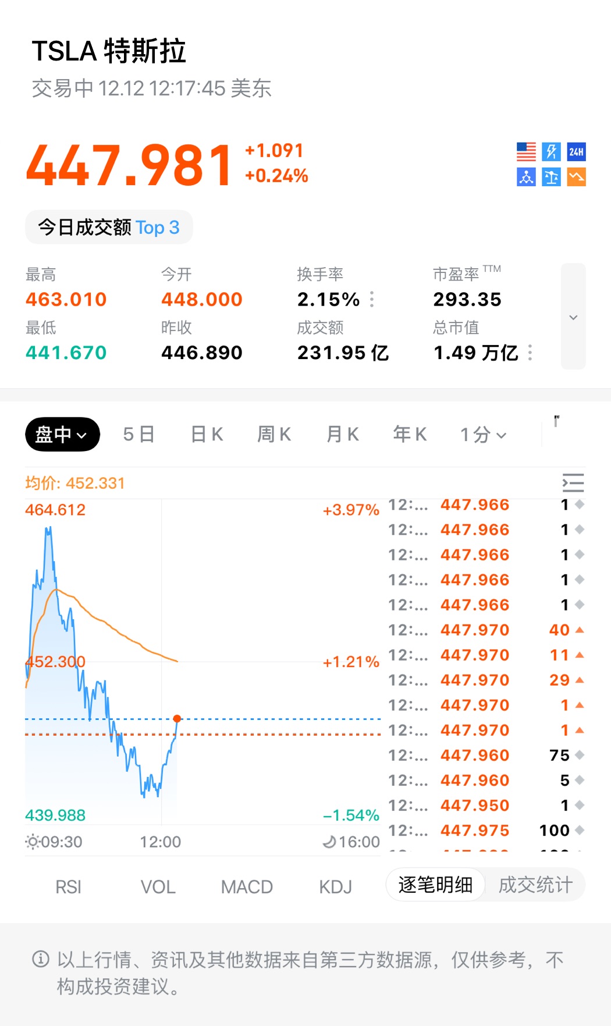Switch to the 5日 chart tab
The width and height of the screenshot is (611, 1026).
click(138, 434)
